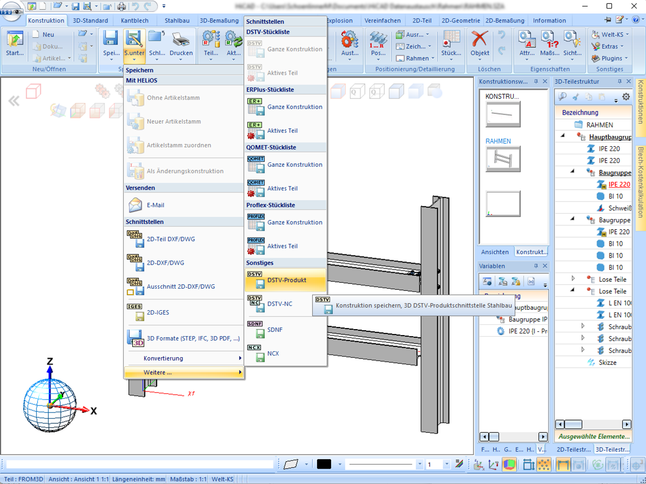646x484 pixels.
Task: Open the Vereinfachen ribbon tab
Action: (382, 20)
